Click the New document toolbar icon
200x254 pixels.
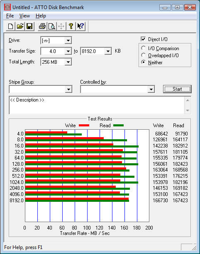(x=10, y=26)
